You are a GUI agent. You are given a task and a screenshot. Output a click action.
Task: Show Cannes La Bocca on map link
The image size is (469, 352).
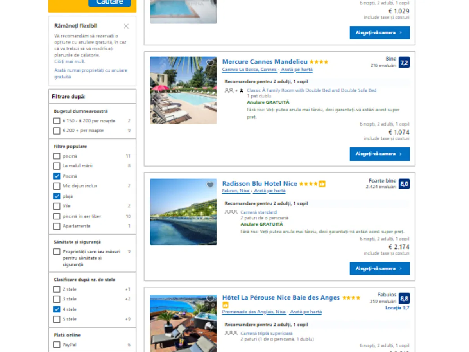coord(297,70)
